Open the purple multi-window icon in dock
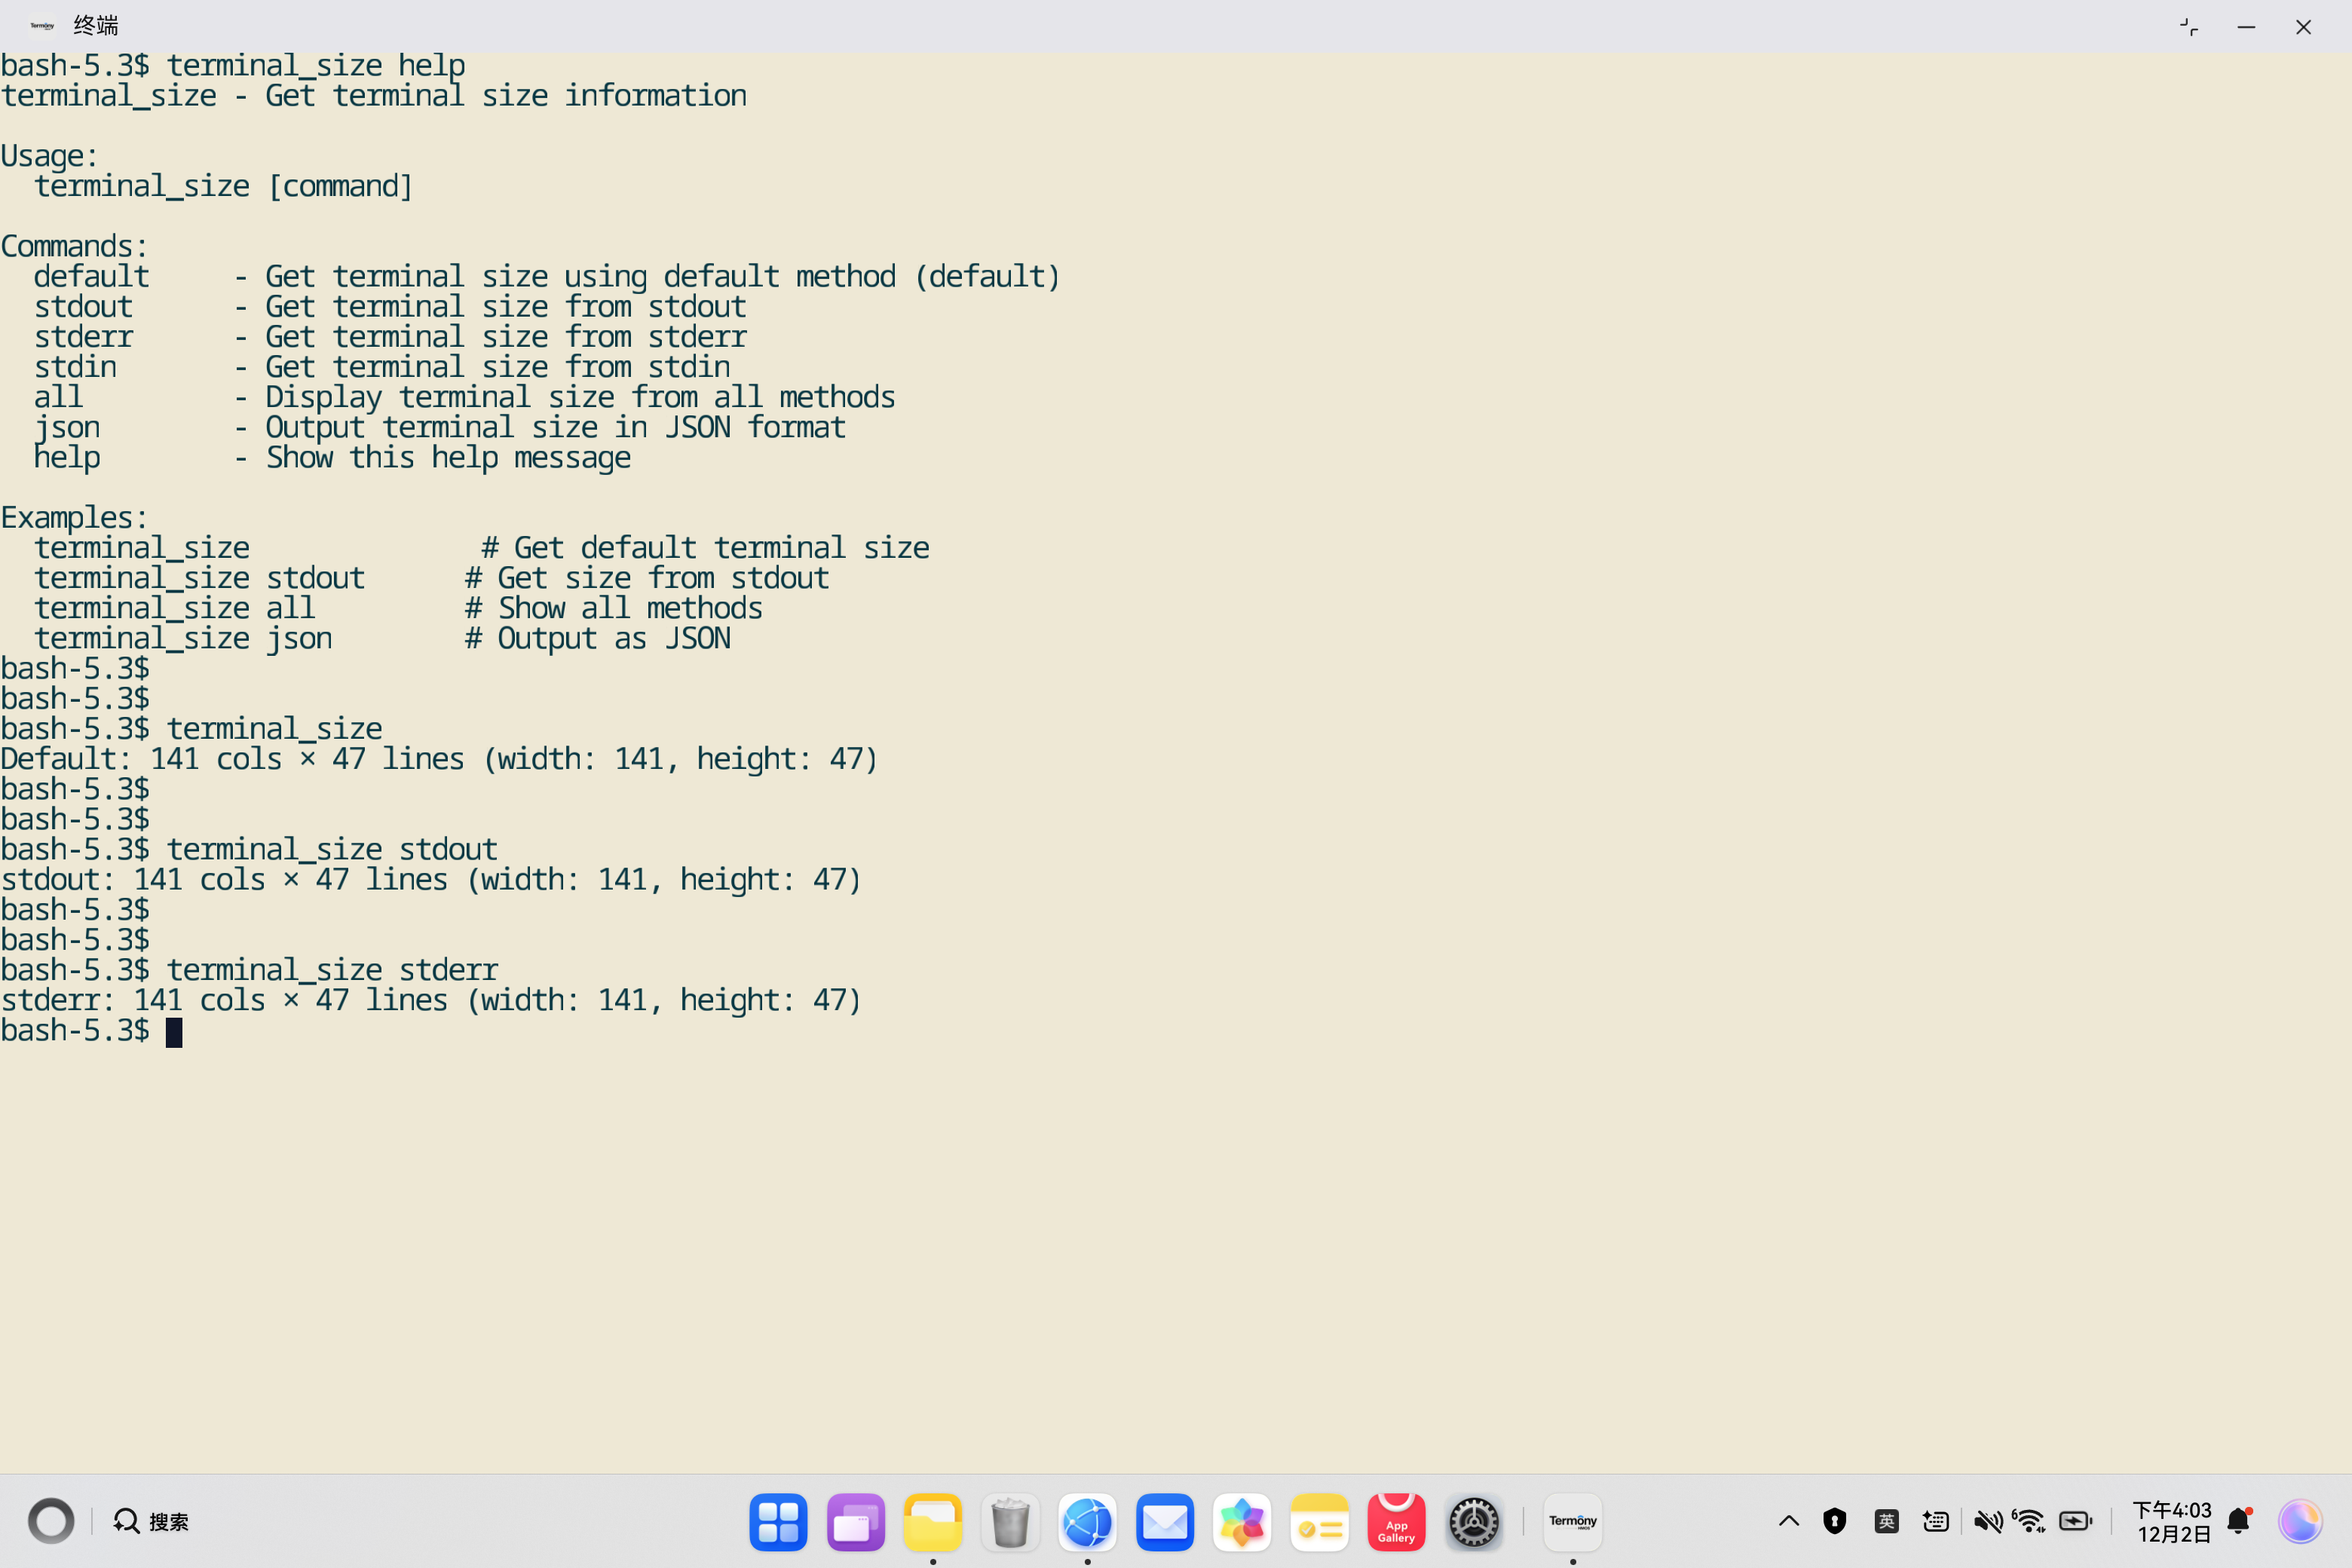The width and height of the screenshot is (2352, 1568). (855, 1522)
